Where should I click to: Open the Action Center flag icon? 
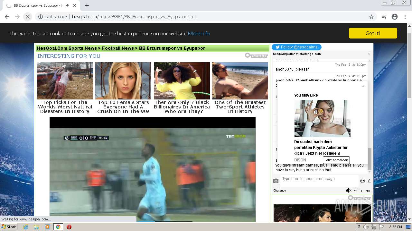pos(381,227)
